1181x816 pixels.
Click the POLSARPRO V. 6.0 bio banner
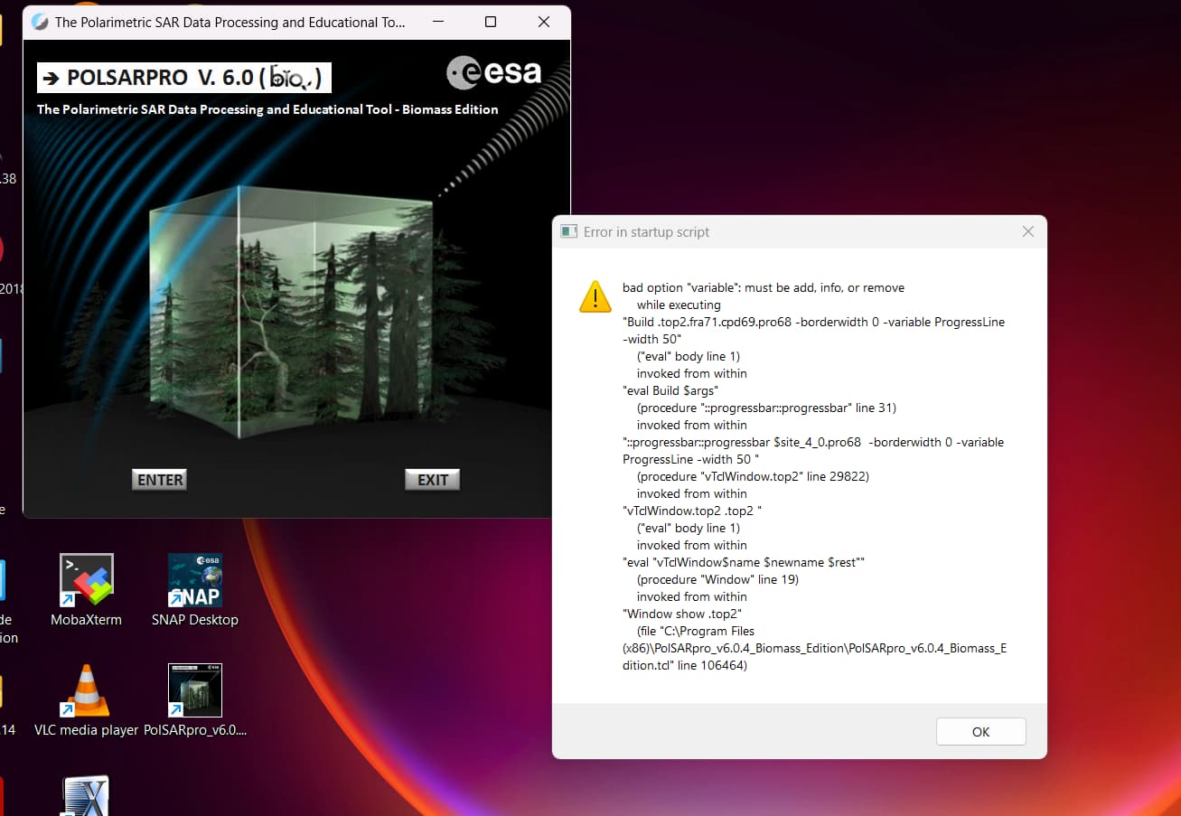click(x=184, y=78)
